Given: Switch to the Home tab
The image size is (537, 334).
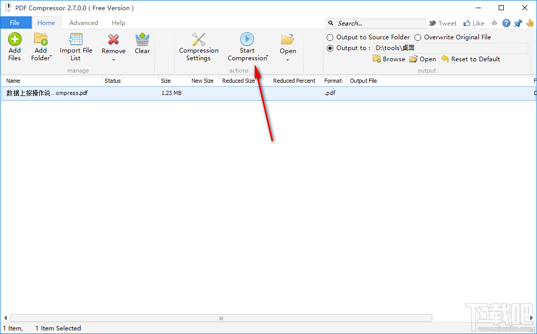Looking at the screenshot, I should 46,22.
